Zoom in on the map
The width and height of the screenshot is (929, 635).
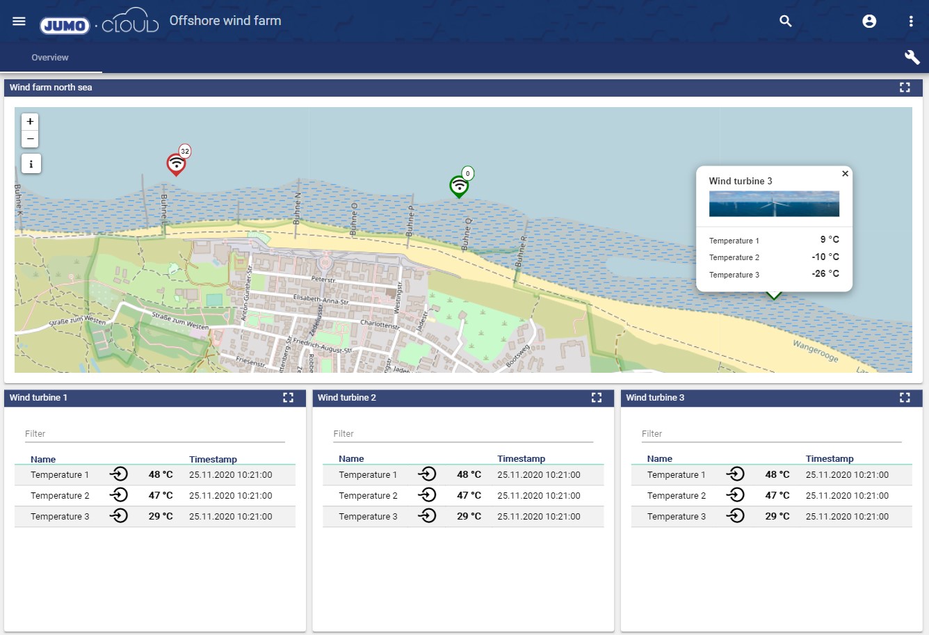pyautogui.click(x=30, y=122)
